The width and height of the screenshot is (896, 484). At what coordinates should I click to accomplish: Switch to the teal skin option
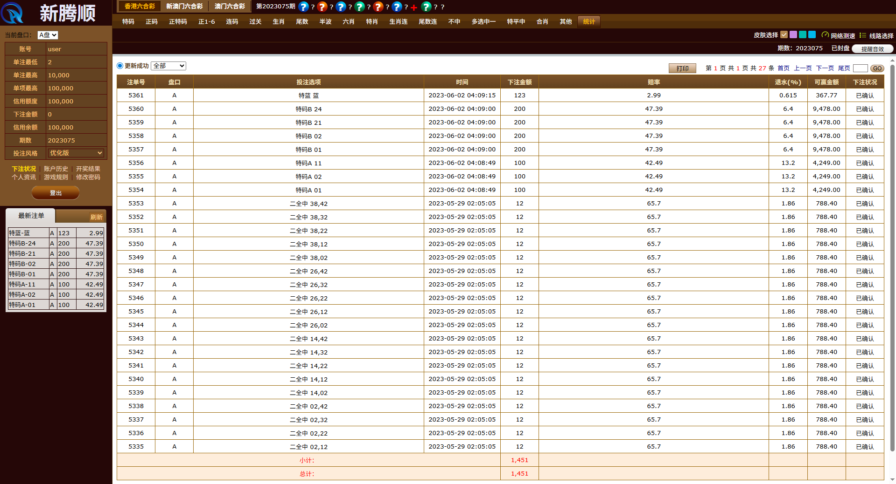coord(803,34)
